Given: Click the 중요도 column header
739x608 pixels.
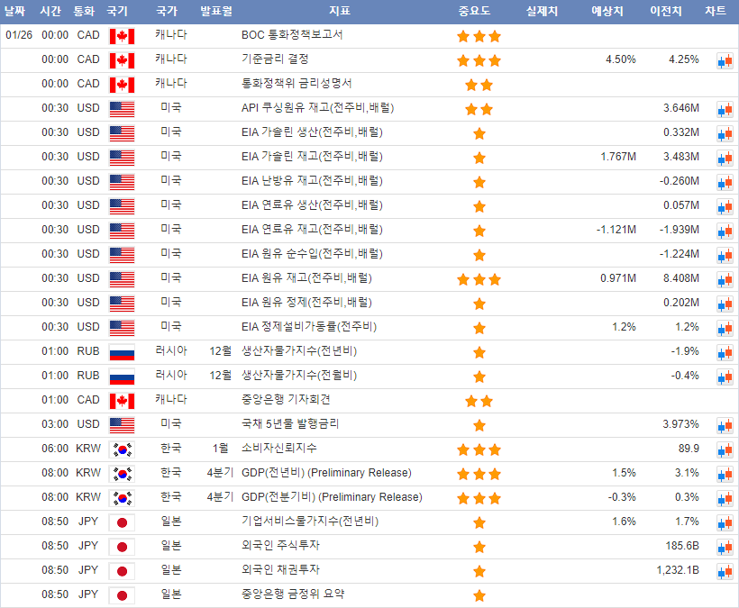Looking at the screenshot, I should tap(474, 11).
